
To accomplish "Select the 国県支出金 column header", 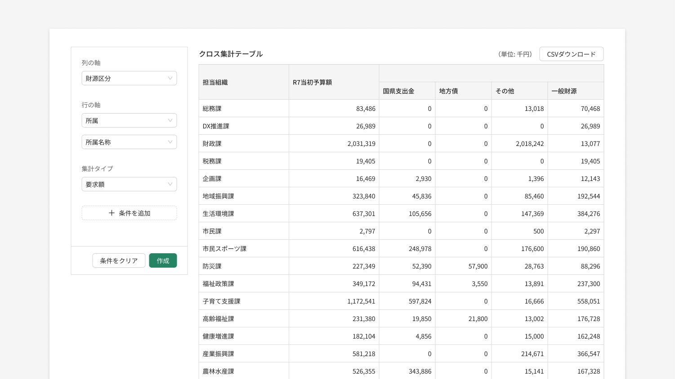I will (398, 91).
